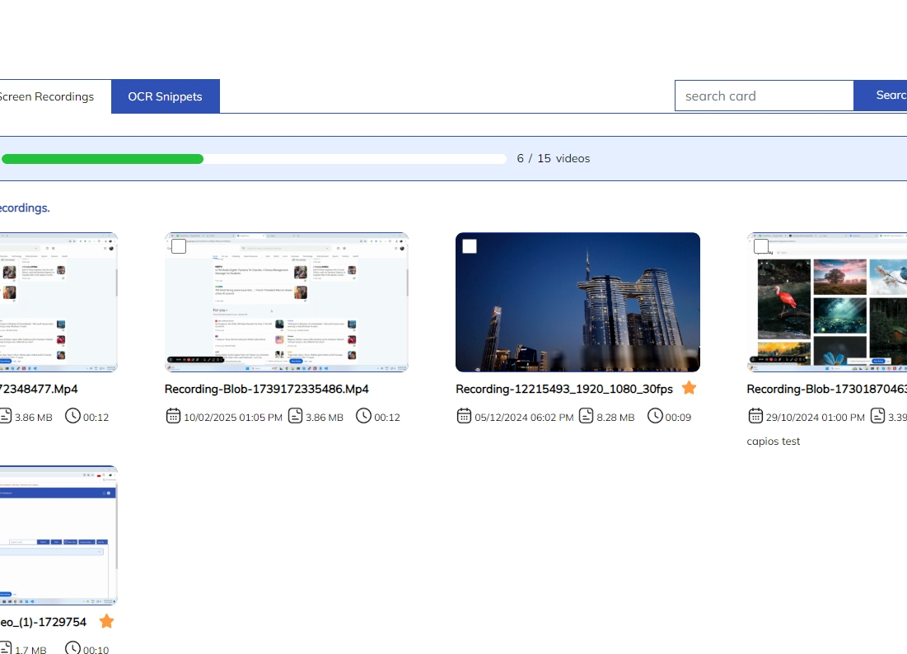907x654 pixels.
Task: Click the 1.7 MB file size
Action: (30, 650)
